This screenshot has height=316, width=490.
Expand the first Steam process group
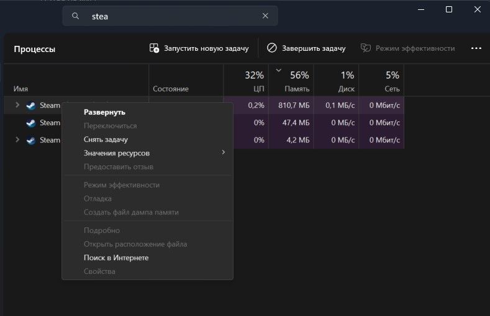(17, 105)
